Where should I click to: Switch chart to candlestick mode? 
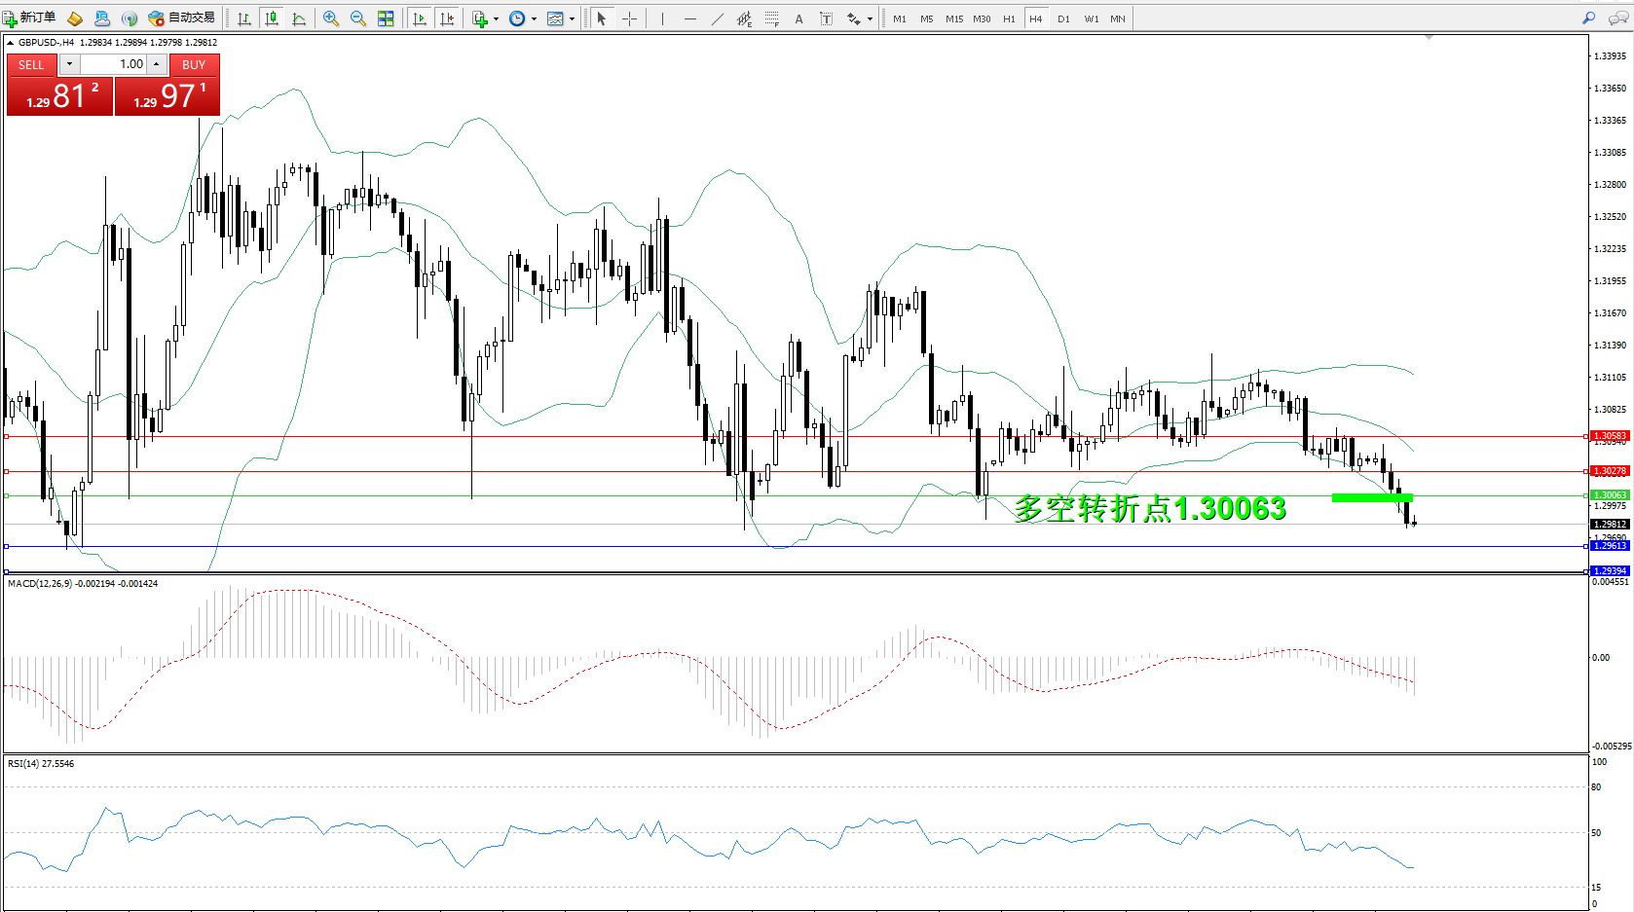point(272,18)
